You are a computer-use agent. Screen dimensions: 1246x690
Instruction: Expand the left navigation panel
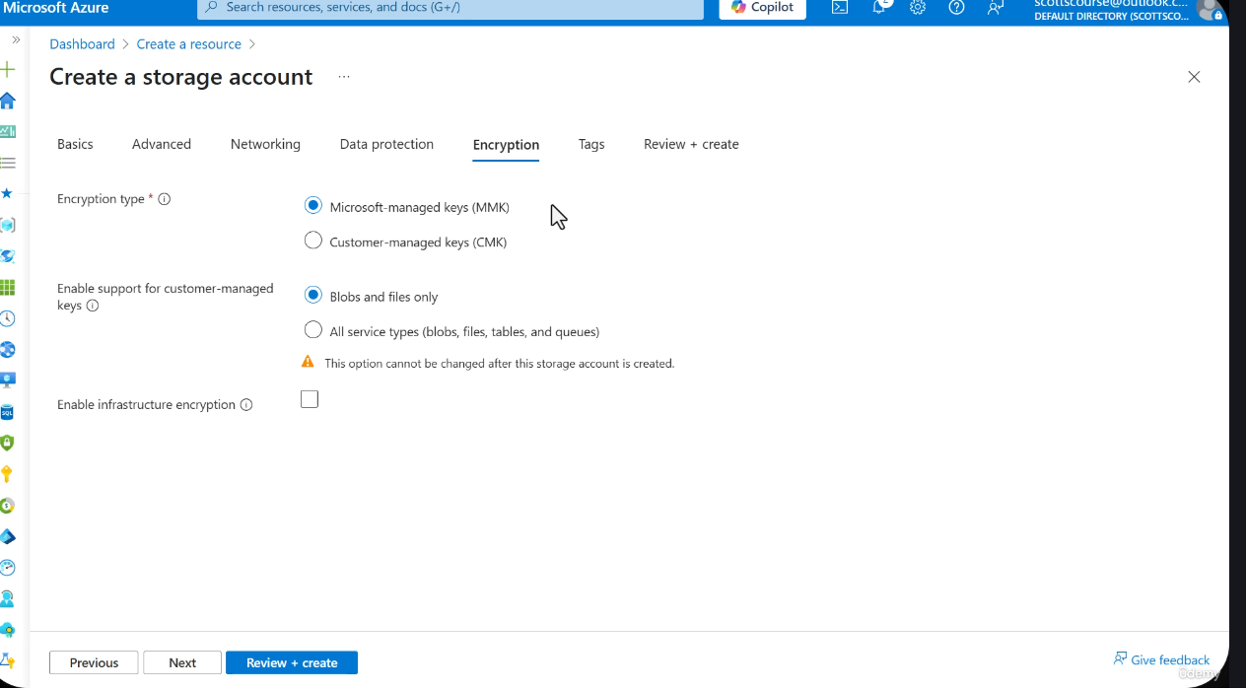pyautogui.click(x=15, y=39)
